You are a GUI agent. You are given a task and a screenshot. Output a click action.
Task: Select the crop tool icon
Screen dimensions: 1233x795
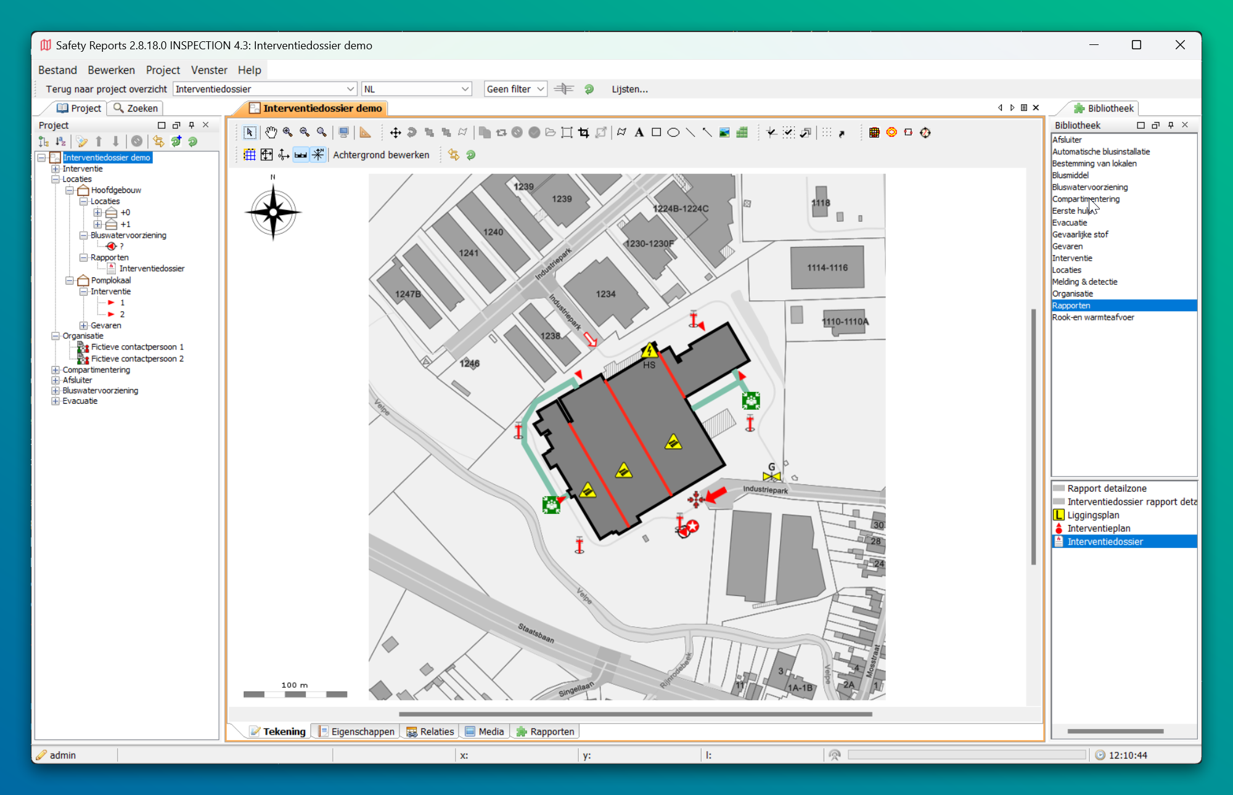[x=584, y=132]
